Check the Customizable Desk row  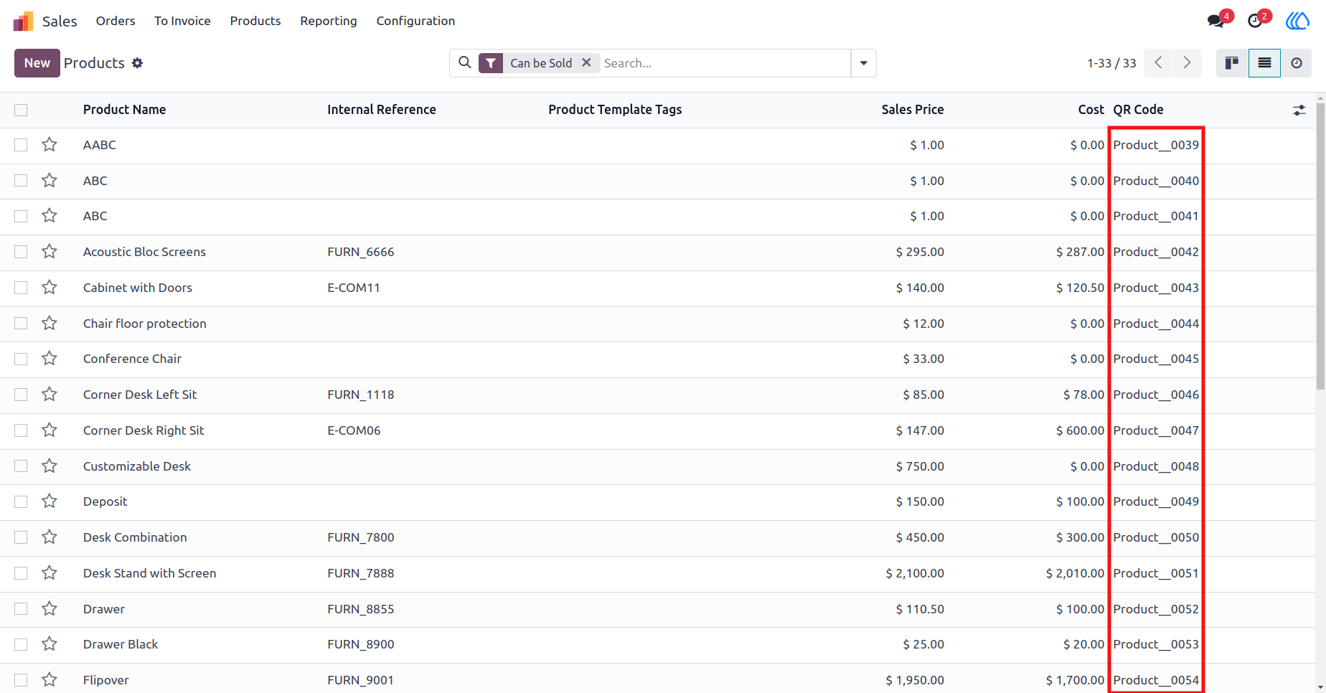pos(21,466)
